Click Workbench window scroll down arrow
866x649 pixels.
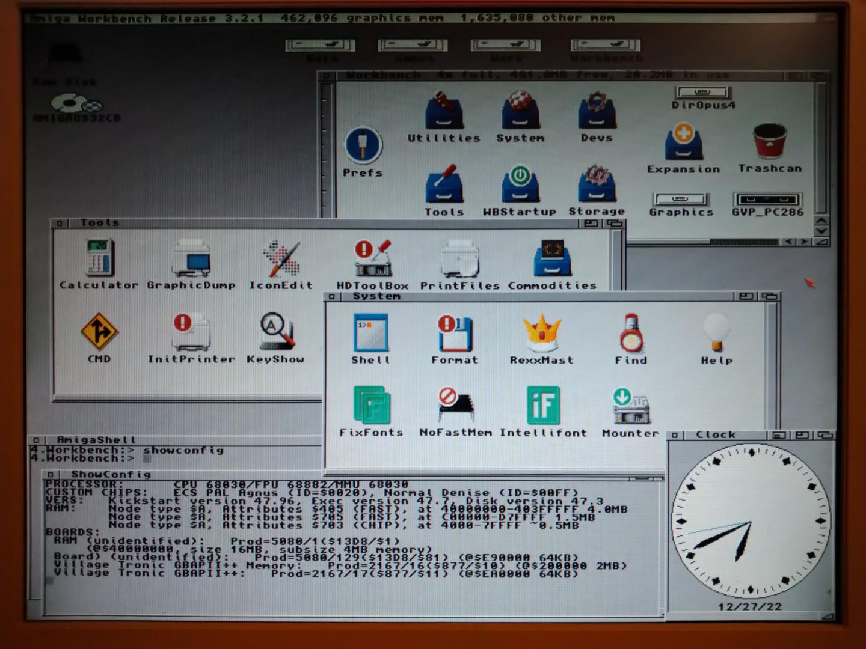pyautogui.click(x=821, y=231)
